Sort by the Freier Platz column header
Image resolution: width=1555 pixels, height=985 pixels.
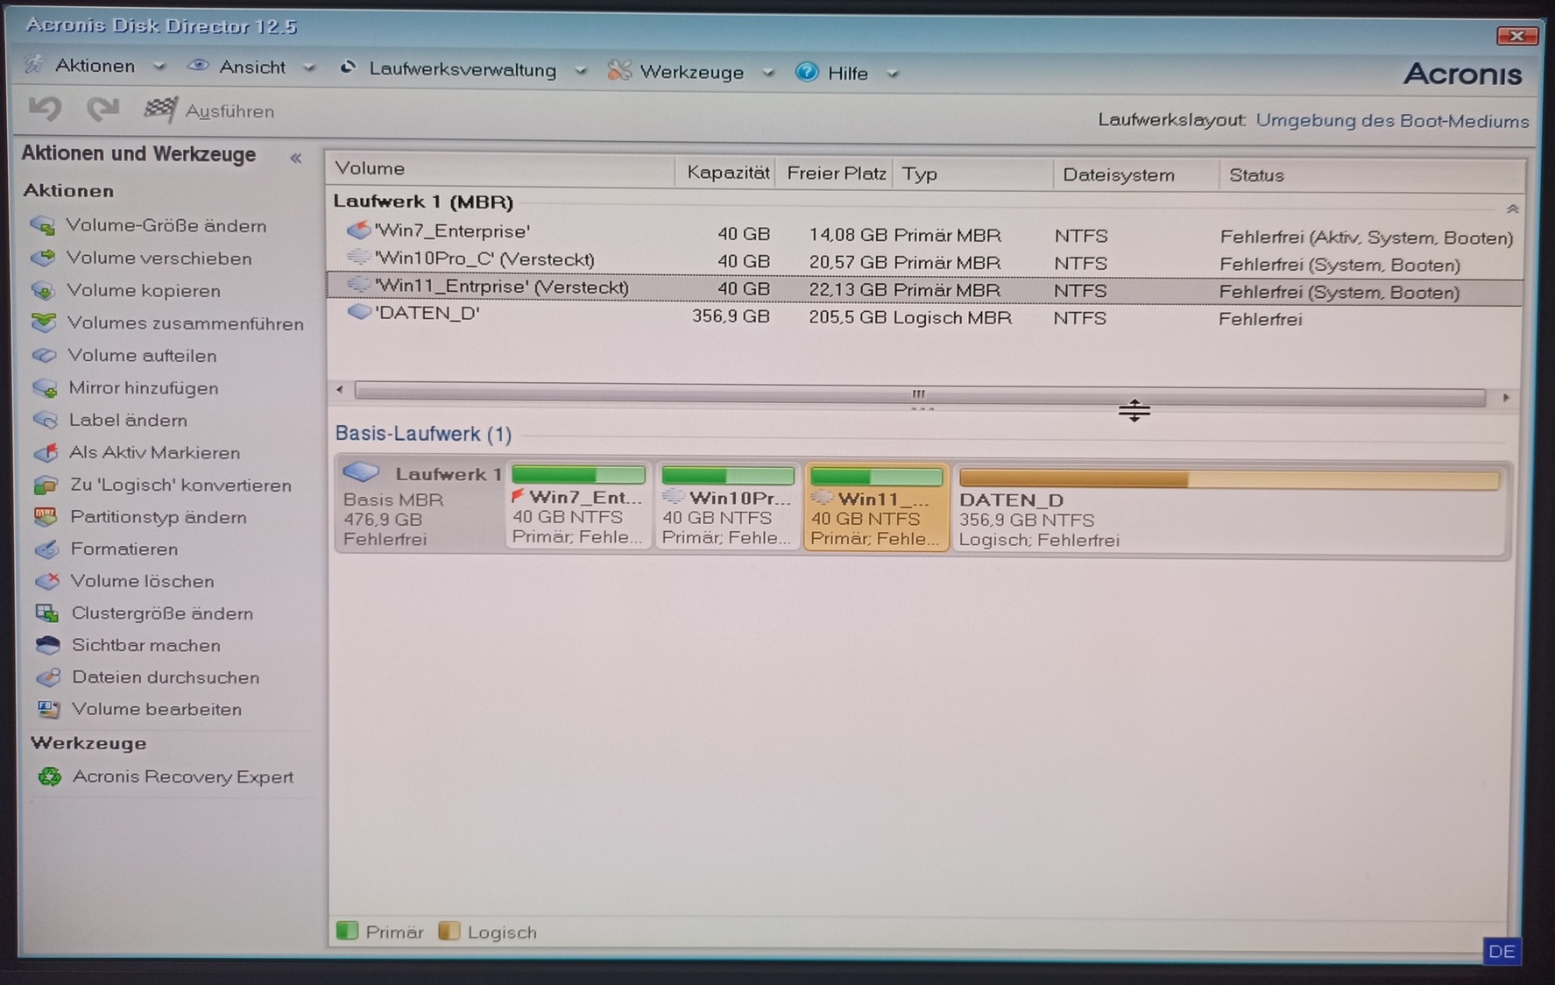[x=835, y=174]
